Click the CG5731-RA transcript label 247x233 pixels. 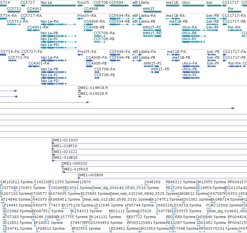[x=18, y=22]
